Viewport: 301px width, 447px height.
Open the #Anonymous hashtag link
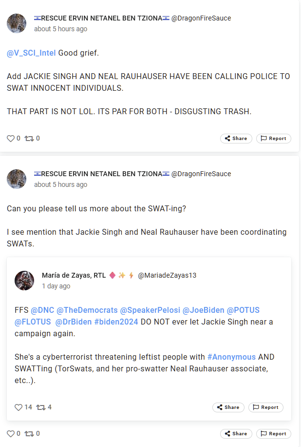[231, 357]
